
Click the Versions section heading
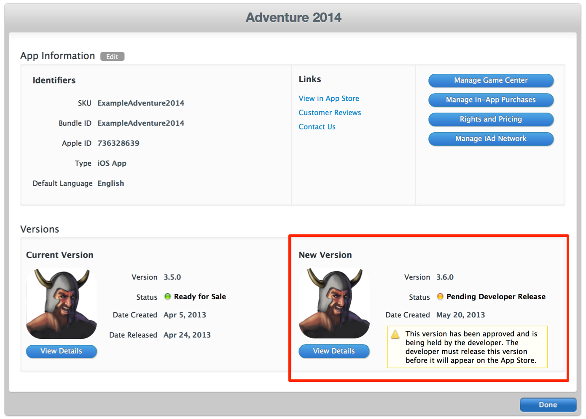click(40, 229)
